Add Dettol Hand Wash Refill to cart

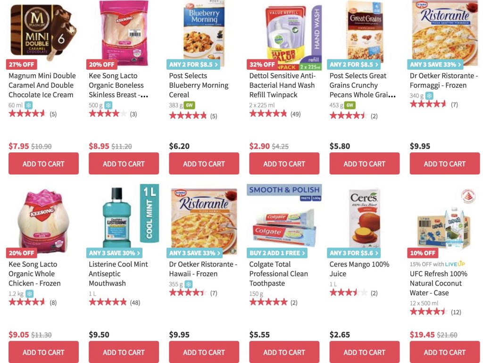284,164
